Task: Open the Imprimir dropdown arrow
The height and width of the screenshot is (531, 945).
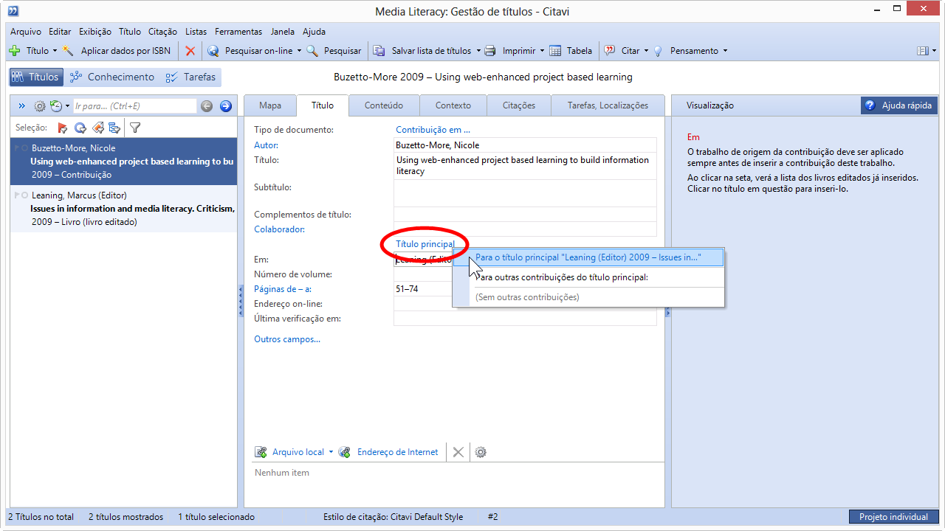Action: (x=542, y=51)
